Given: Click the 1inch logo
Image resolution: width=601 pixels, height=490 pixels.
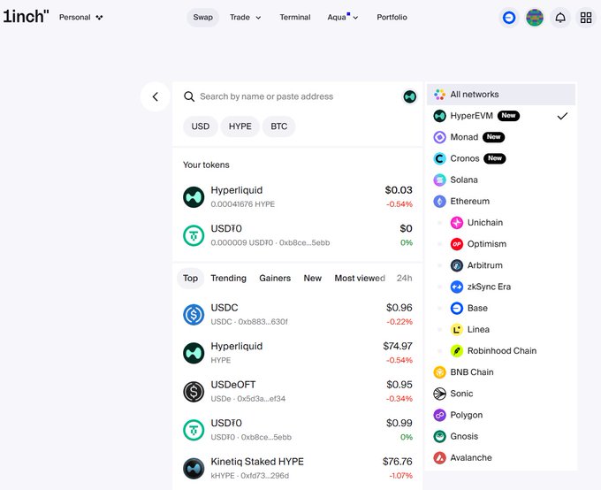Looking at the screenshot, I should (x=26, y=17).
